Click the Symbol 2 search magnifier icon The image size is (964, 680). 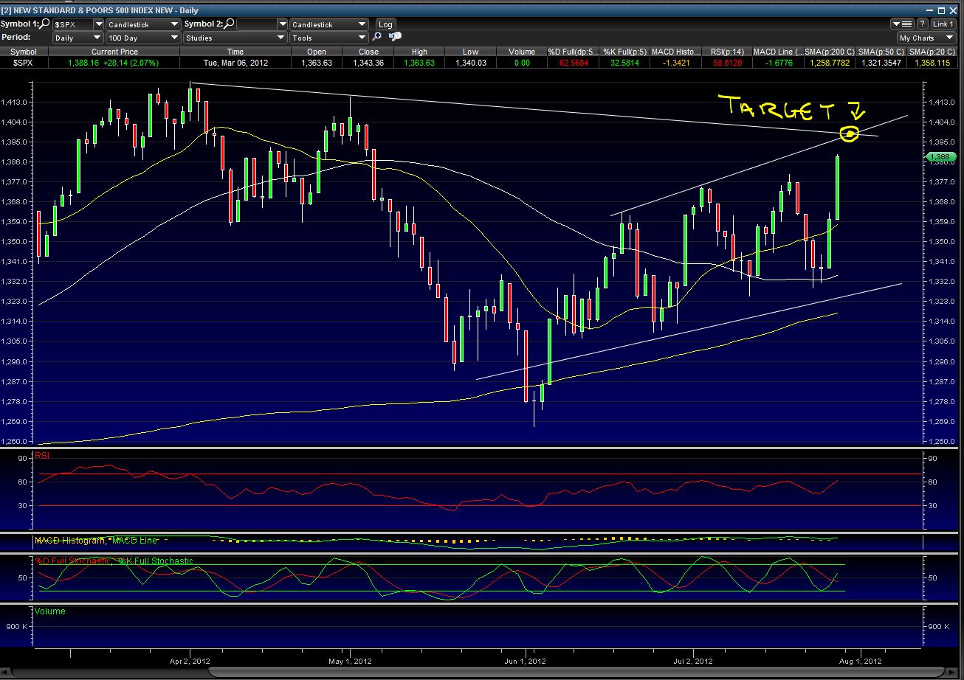(229, 24)
